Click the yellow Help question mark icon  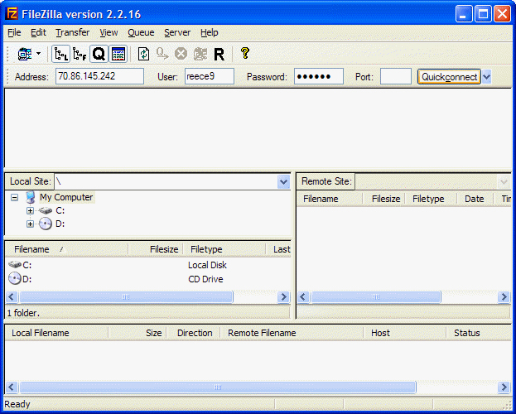point(245,53)
